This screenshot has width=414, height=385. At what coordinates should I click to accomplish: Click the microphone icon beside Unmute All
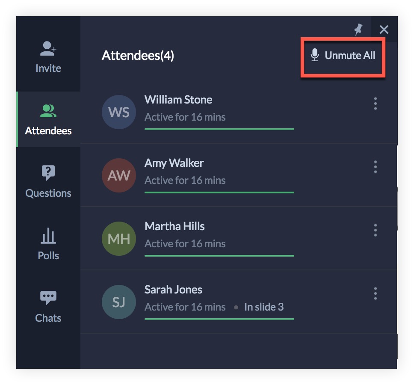coord(314,55)
